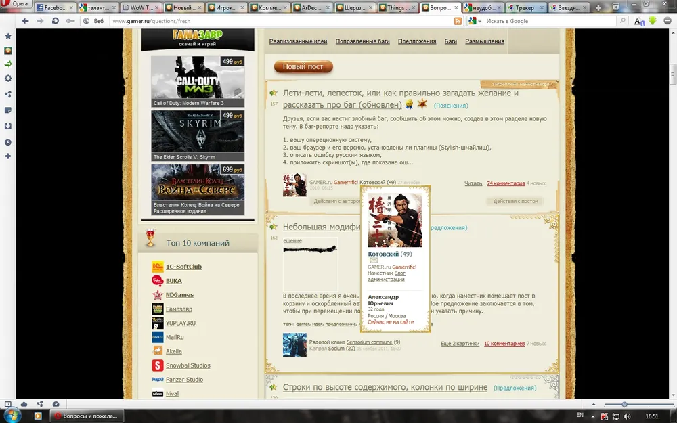The image size is (677, 423).
Task: Click address bar with gamer.ru URL
Action: pos(282,21)
